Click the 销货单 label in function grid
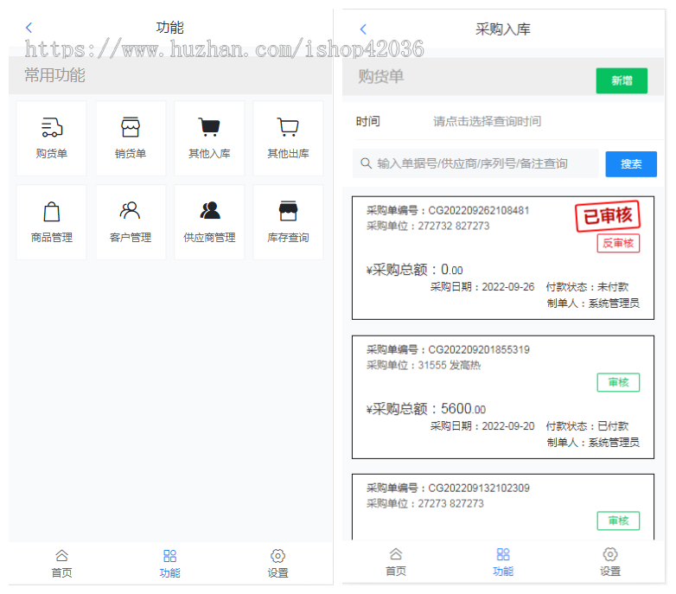Screen dimensions: 676x594 [131, 153]
